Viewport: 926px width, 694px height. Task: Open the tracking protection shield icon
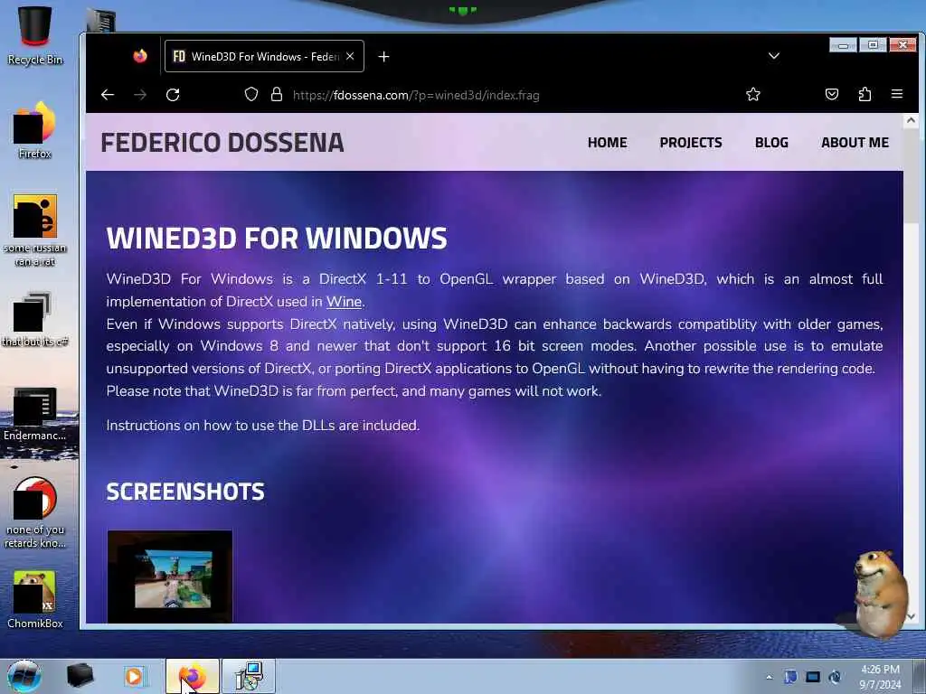[x=251, y=94]
